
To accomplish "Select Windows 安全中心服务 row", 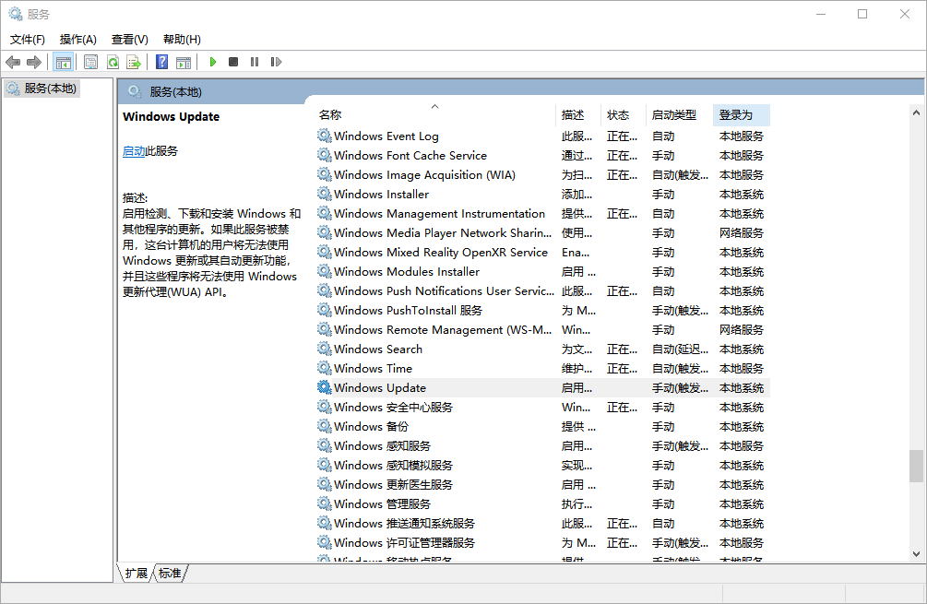I will (x=542, y=408).
